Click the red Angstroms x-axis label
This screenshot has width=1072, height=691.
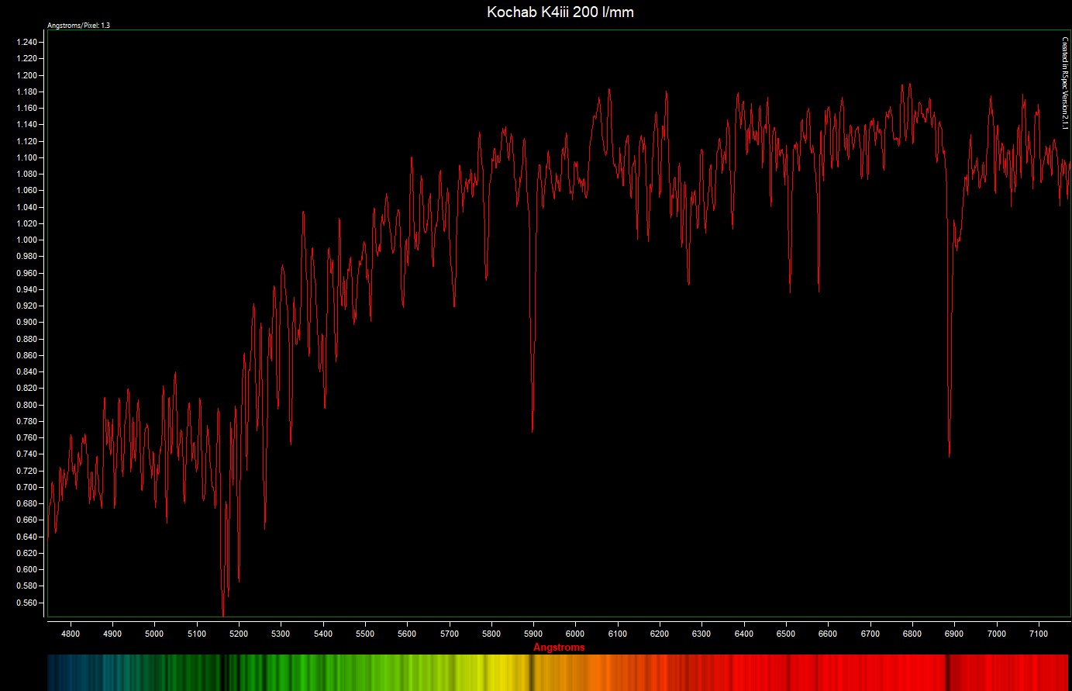tap(558, 647)
